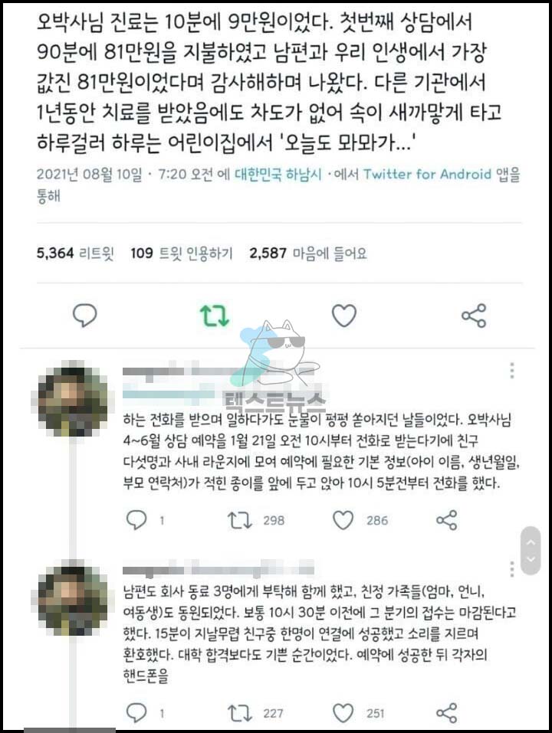
Task: Reply to the first thread tweet
Action: click(136, 520)
